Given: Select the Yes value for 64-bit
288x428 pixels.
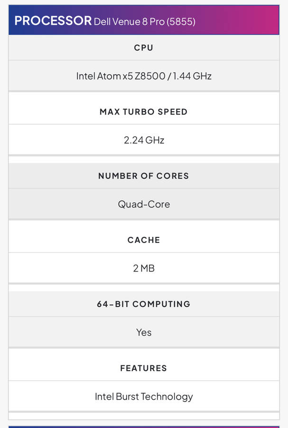Looking at the screenshot, I should coord(144,332).
